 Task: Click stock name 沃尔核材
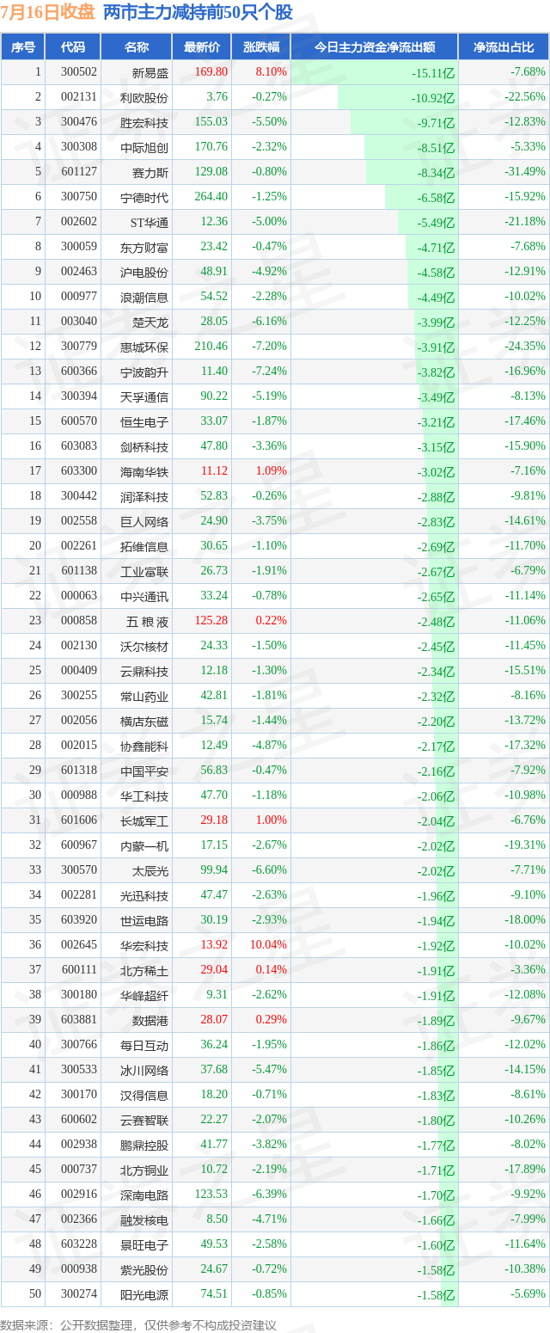pyautogui.click(x=144, y=647)
